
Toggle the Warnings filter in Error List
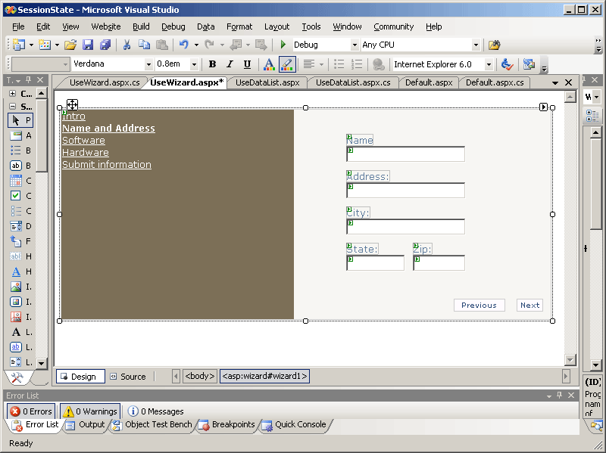(89, 411)
